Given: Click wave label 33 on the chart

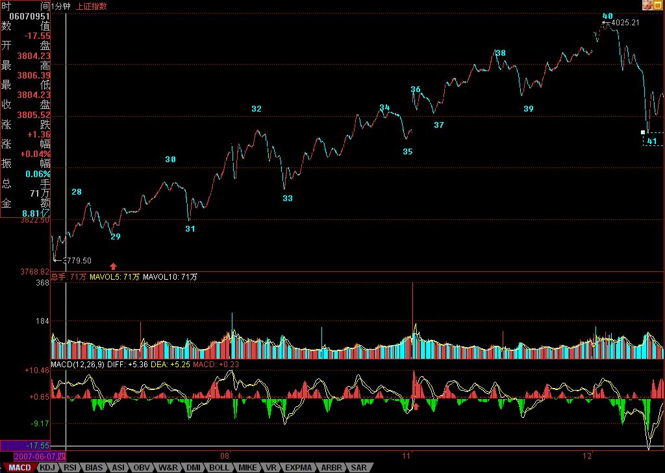Looking at the screenshot, I should point(288,198).
